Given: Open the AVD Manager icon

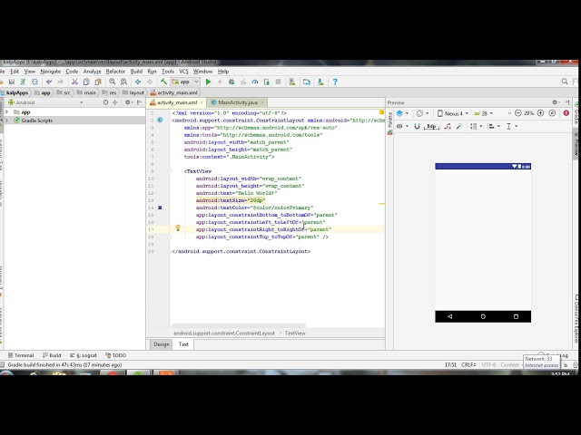Looking at the screenshot, I should coord(292,82).
